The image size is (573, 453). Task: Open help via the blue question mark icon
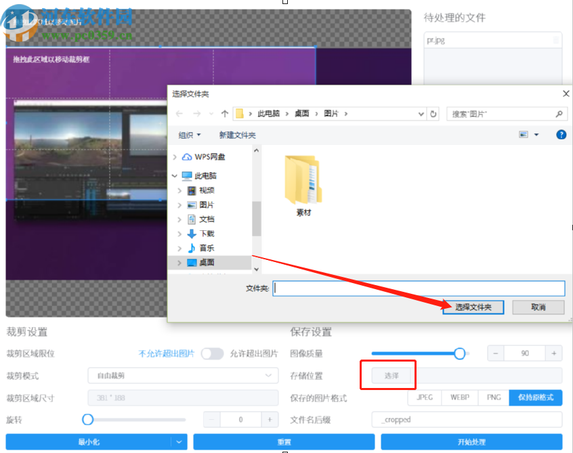(561, 134)
